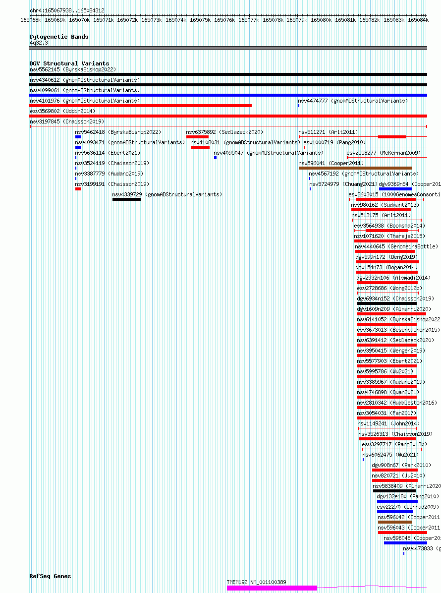Open nsv5577903 (Ebert2021) label
Viewport: 441px width, 593px height.
click(x=389, y=361)
